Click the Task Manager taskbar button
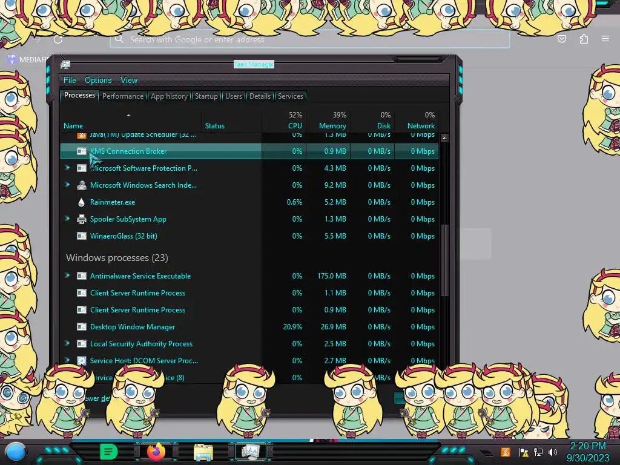620x465 pixels. (x=250, y=452)
